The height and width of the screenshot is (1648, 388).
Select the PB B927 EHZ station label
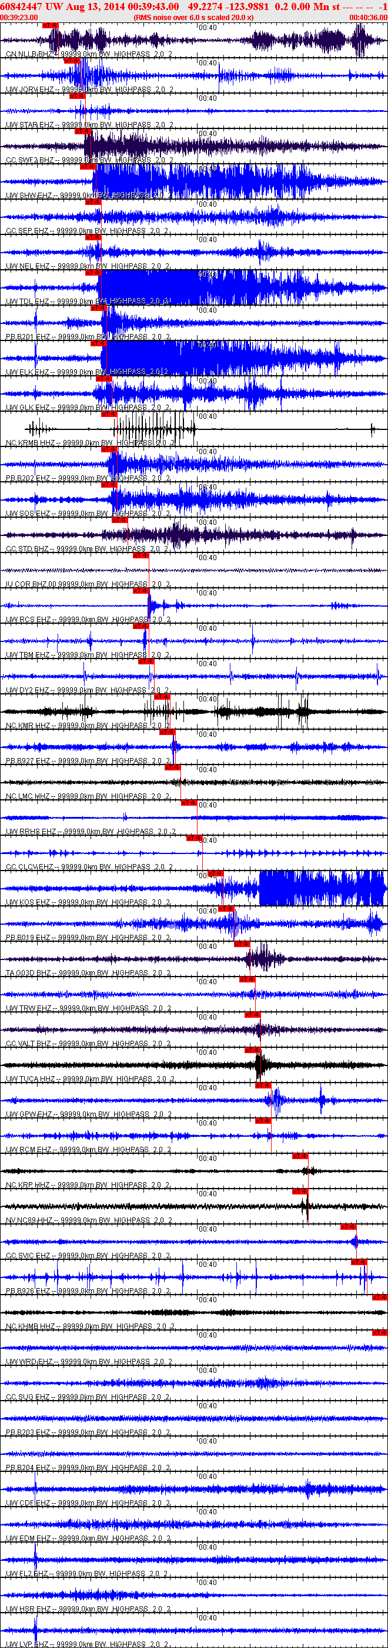tap(88, 760)
